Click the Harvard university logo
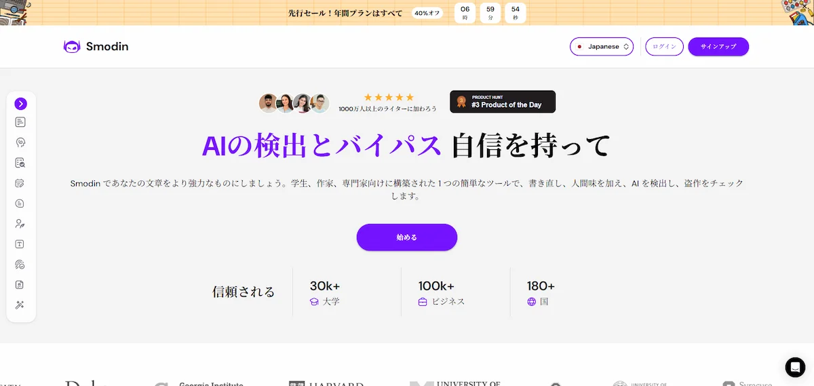 click(326, 383)
